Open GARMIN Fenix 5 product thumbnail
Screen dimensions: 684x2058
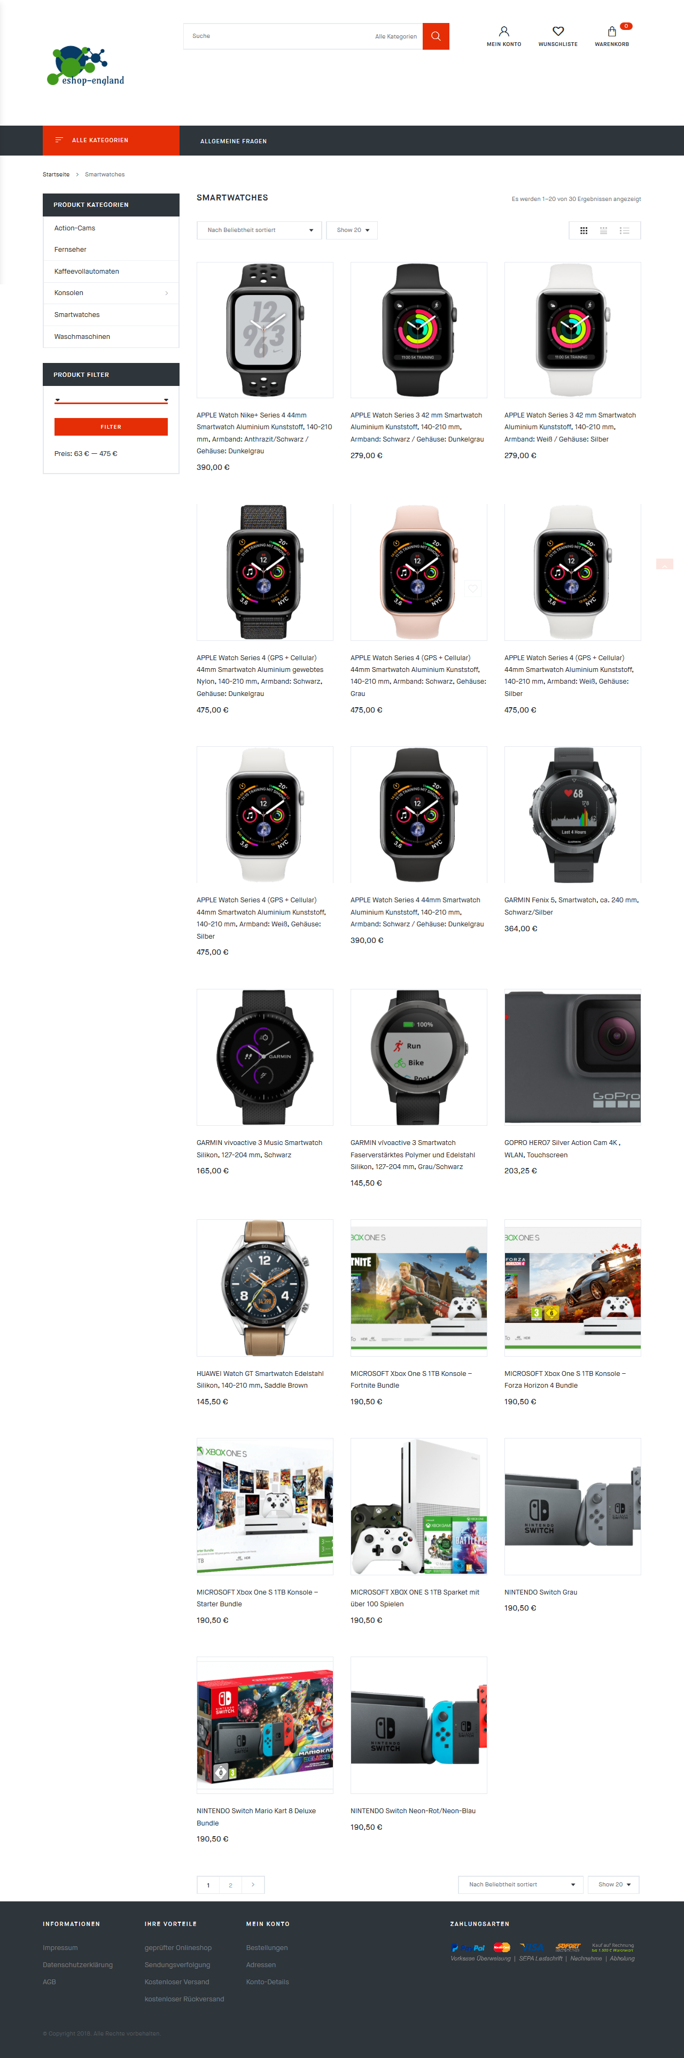(x=572, y=814)
